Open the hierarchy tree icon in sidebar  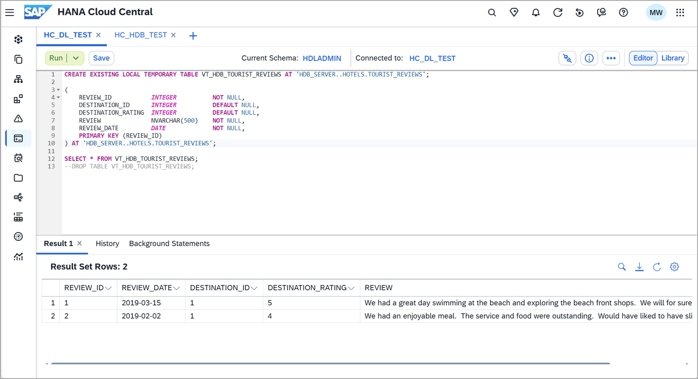pos(18,79)
